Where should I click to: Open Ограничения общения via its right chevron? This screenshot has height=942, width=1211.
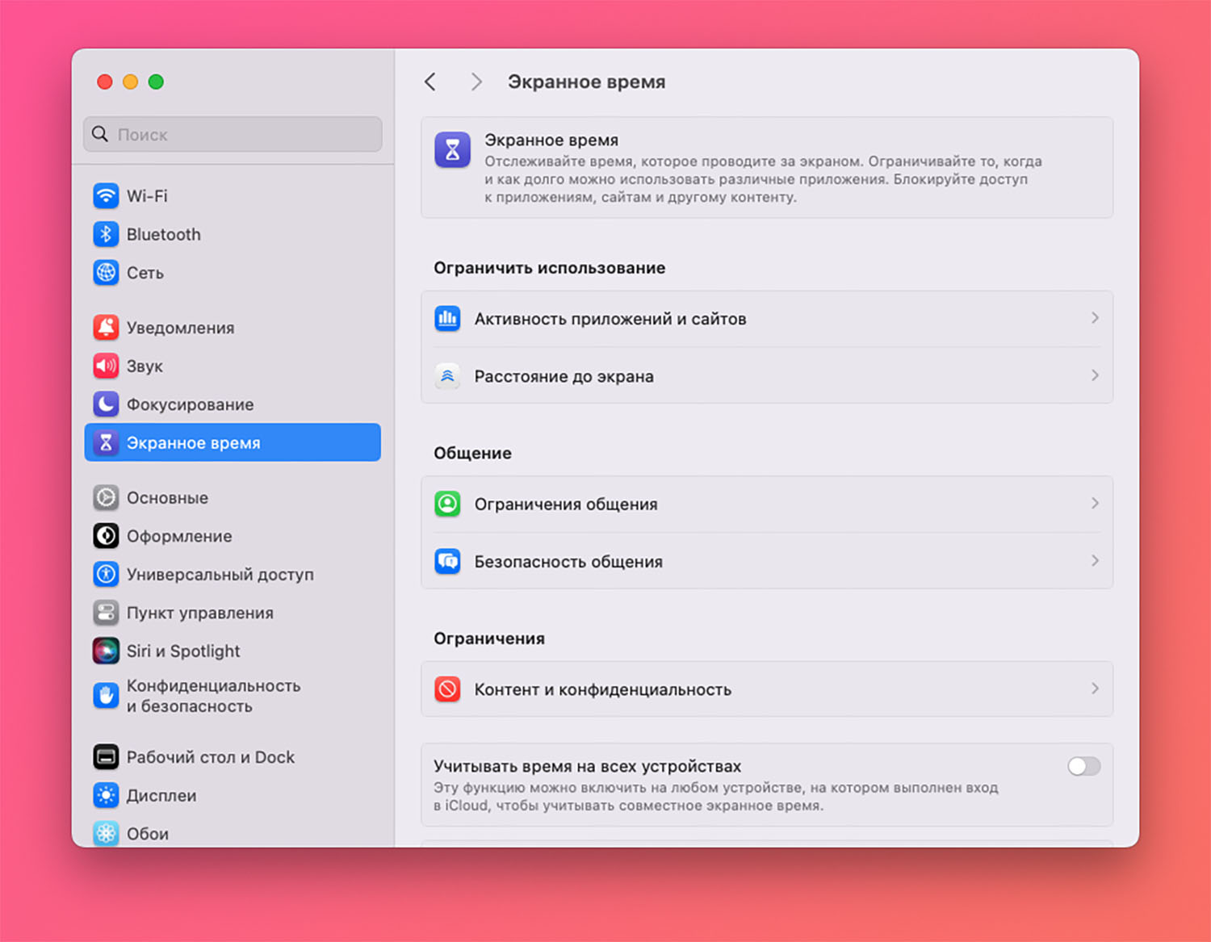click(x=1095, y=503)
